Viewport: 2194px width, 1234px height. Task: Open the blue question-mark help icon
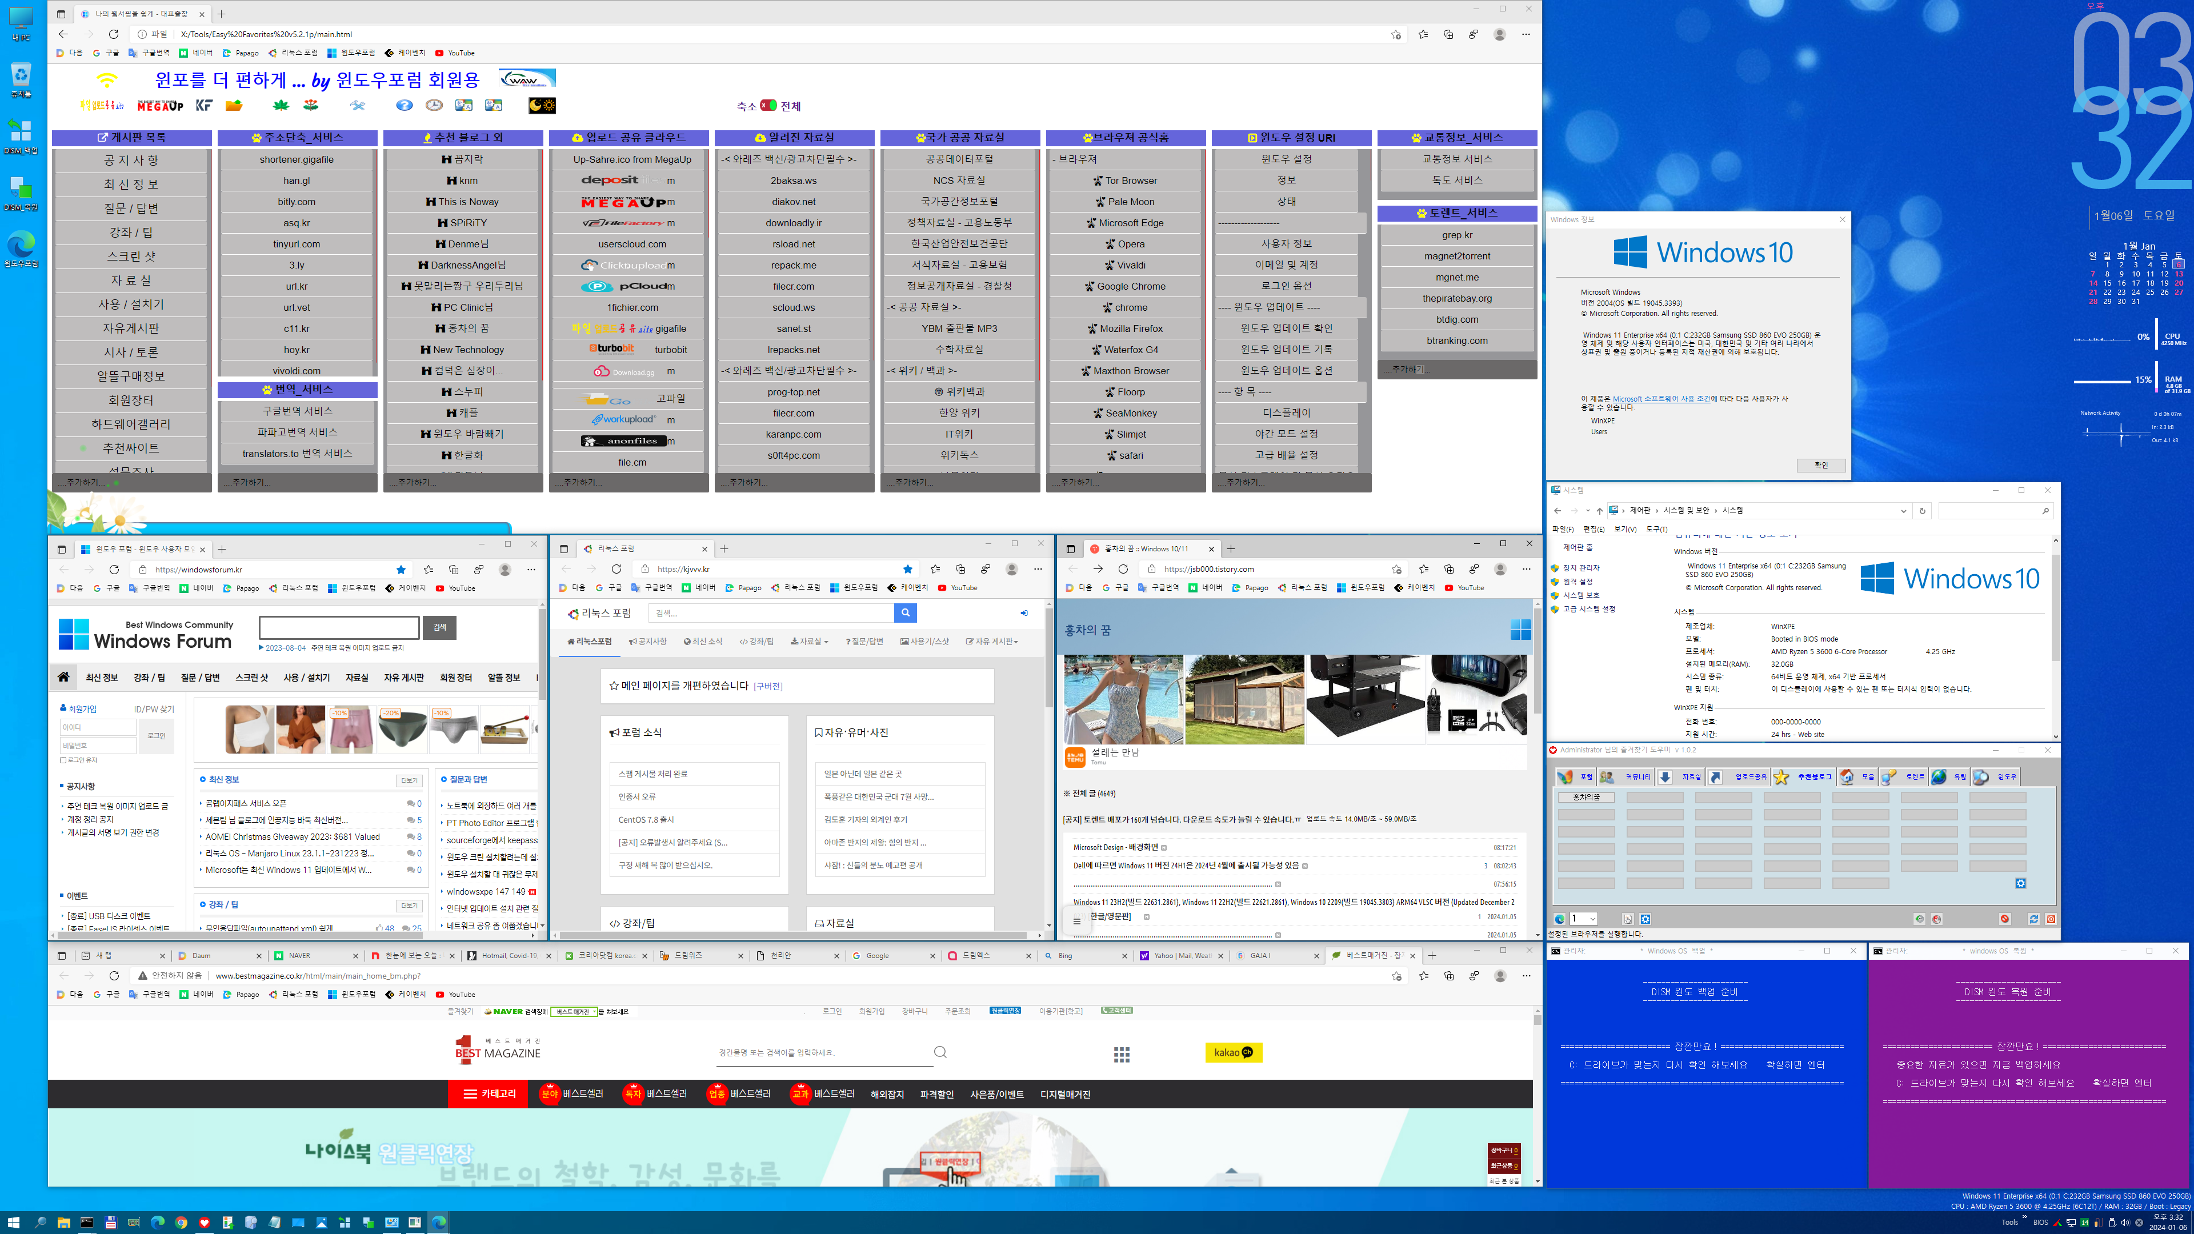tap(404, 106)
